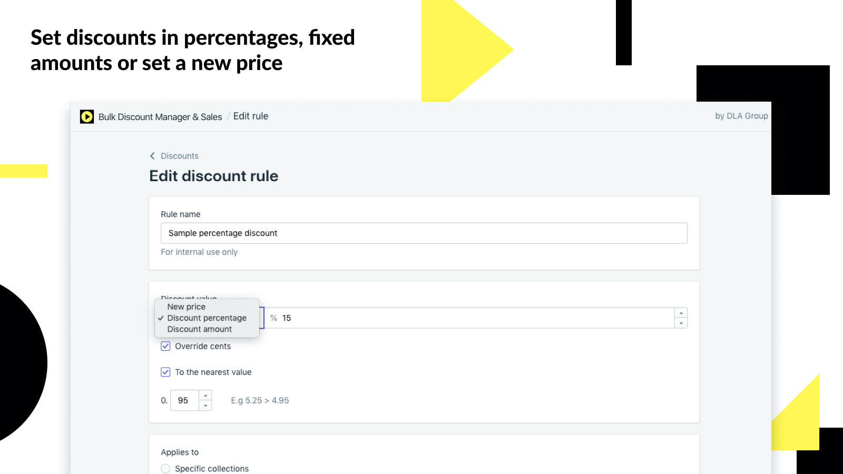Open the Bulk Discount Manager & Sales breadcrumb
Screen dimensions: 843x474
coord(160,117)
